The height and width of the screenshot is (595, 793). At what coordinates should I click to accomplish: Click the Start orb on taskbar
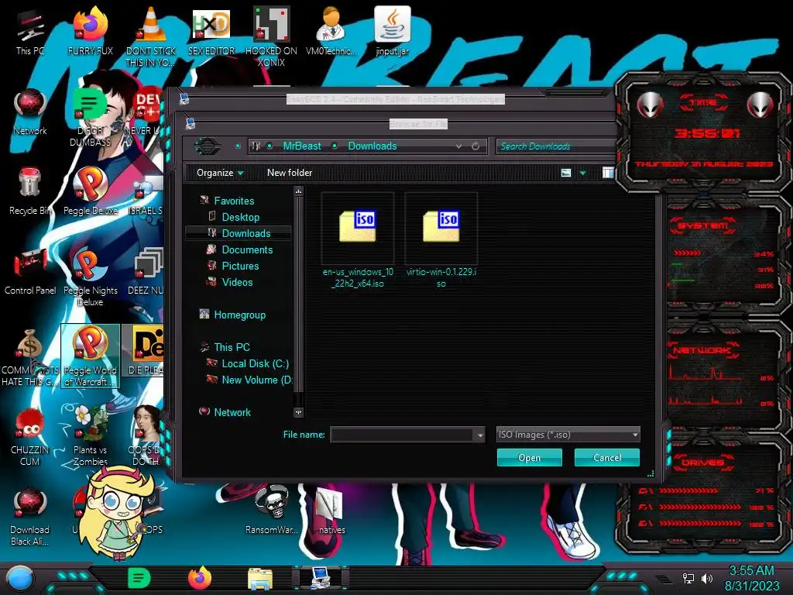(20, 578)
